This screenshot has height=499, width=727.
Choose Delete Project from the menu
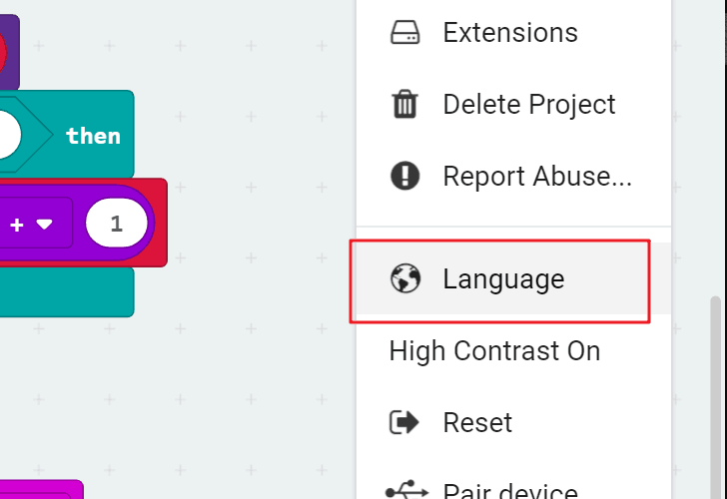pyautogui.click(x=529, y=104)
